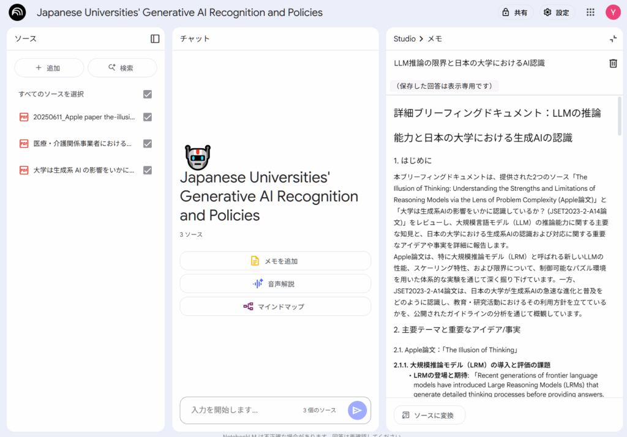
Task: Open マインドマップ mind map
Action: (275, 307)
